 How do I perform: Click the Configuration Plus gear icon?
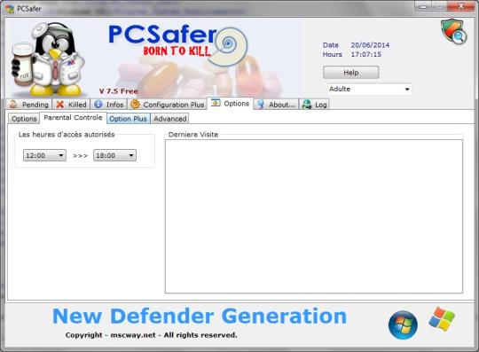coord(135,105)
